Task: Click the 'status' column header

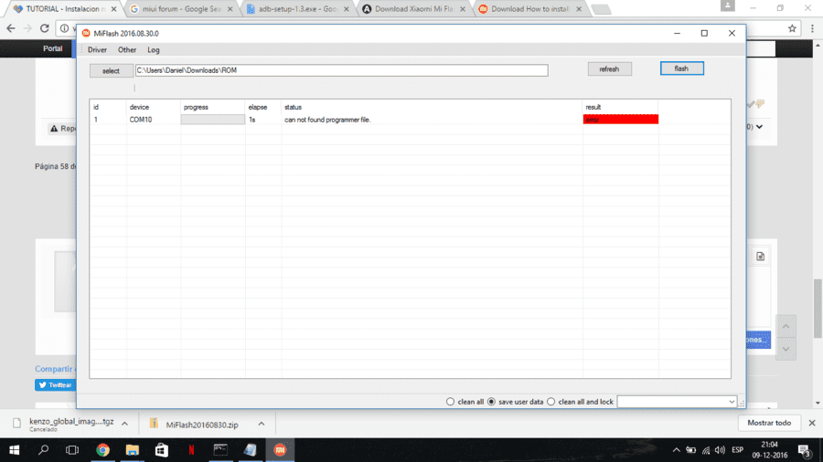Action: pos(293,107)
